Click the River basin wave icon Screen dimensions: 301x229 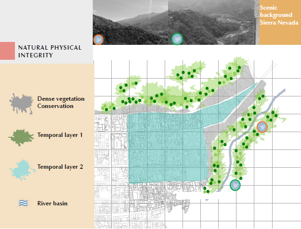pyautogui.click(x=23, y=203)
